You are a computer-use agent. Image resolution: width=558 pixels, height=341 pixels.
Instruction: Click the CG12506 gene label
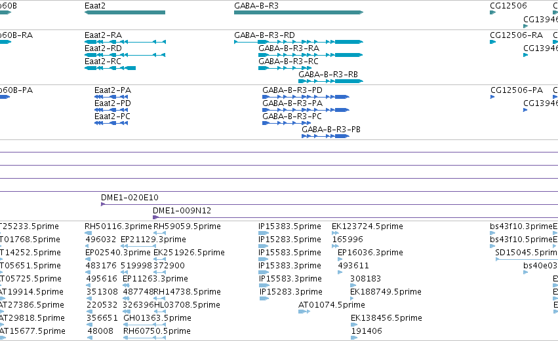pyautogui.click(x=508, y=6)
